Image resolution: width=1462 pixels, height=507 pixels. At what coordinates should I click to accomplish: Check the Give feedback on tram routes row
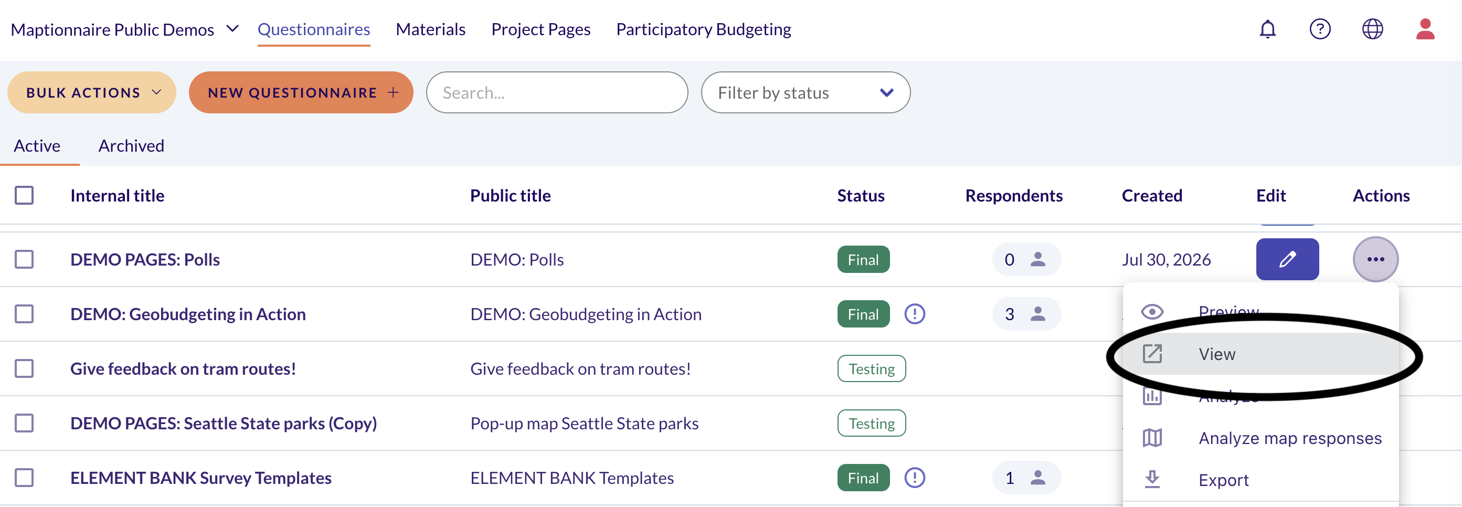pos(24,368)
